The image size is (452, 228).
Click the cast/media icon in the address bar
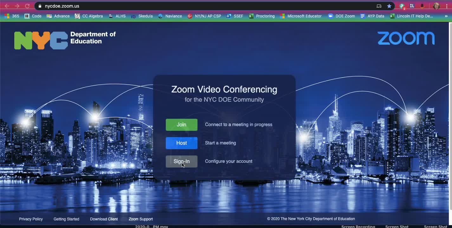pos(379,6)
